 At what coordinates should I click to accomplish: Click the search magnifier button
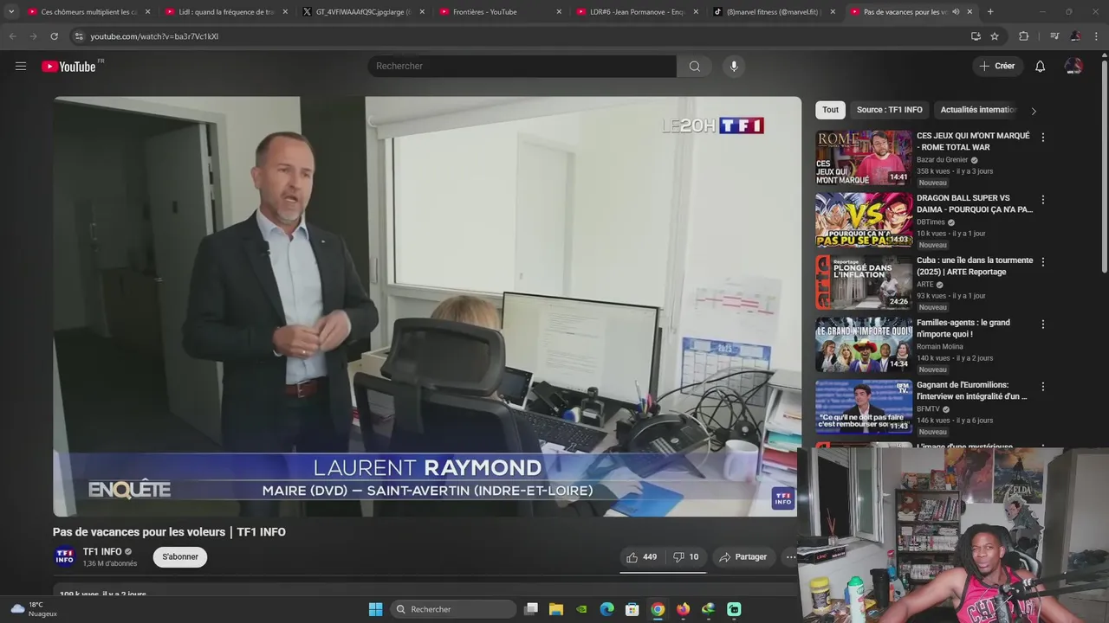[x=694, y=66]
